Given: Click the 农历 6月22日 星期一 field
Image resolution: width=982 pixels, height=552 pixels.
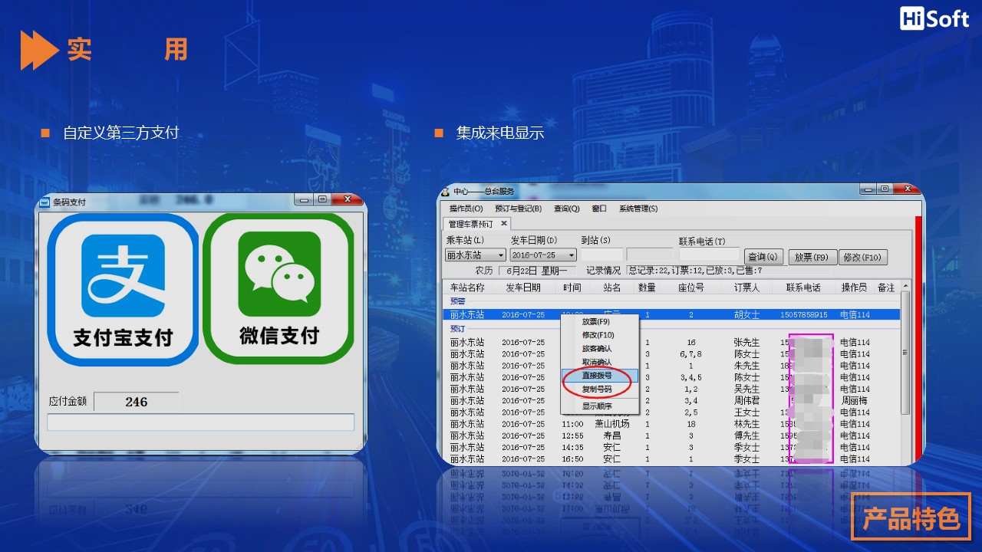Looking at the screenshot, I should click(536, 271).
